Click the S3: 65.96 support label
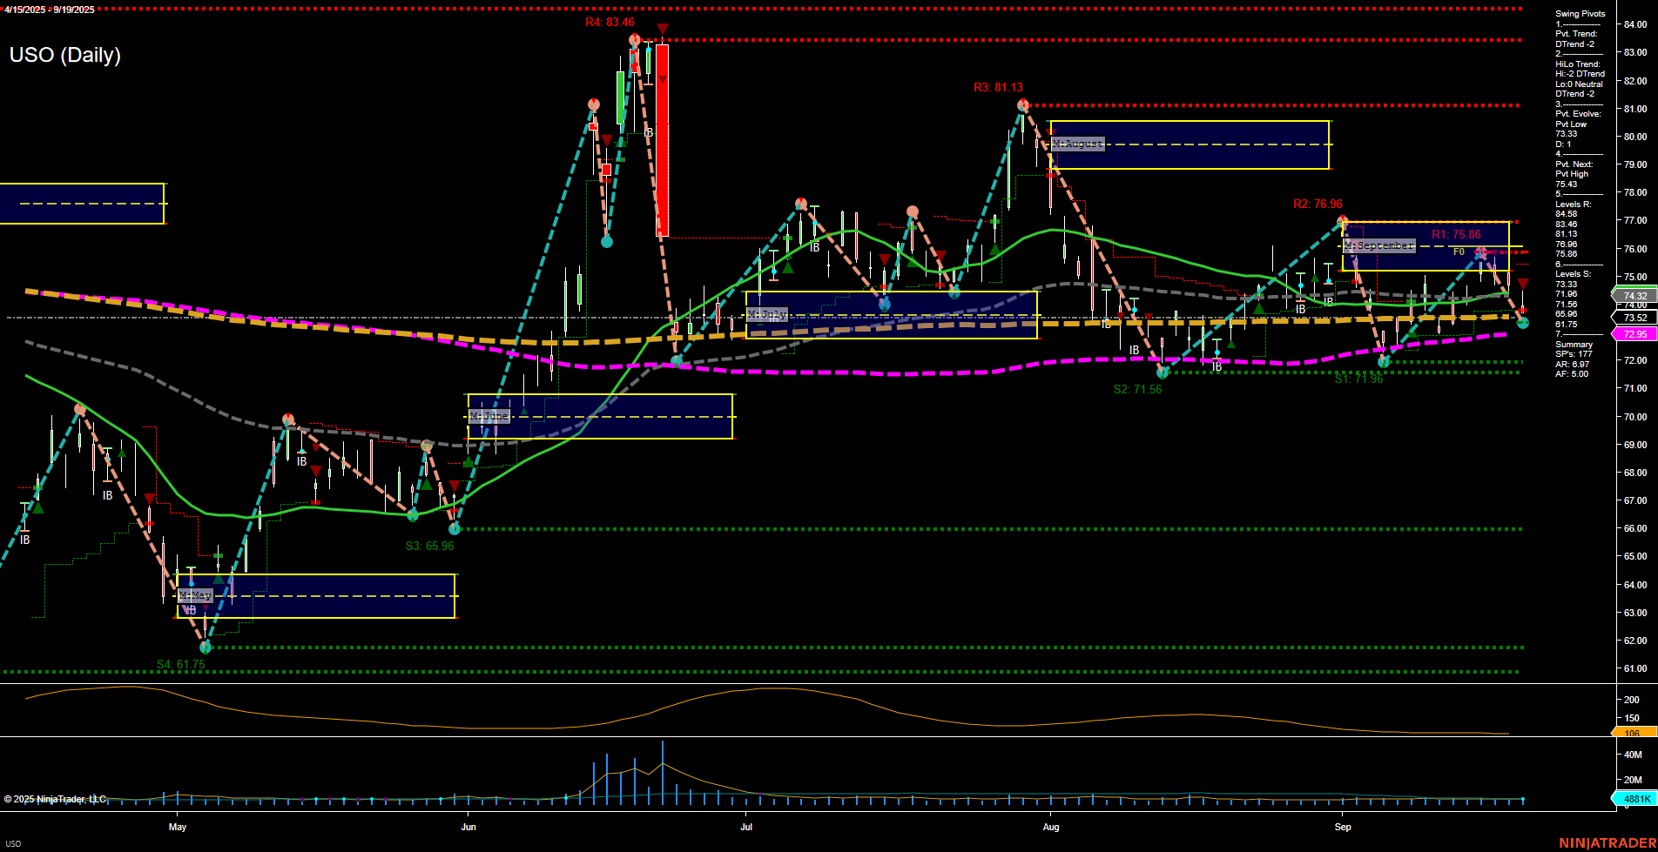 pyautogui.click(x=428, y=547)
